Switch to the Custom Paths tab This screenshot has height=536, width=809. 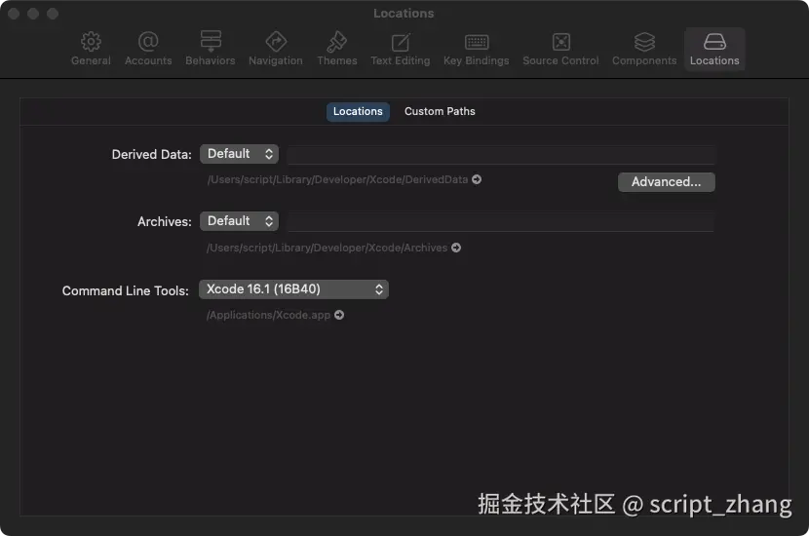point(440,111)
